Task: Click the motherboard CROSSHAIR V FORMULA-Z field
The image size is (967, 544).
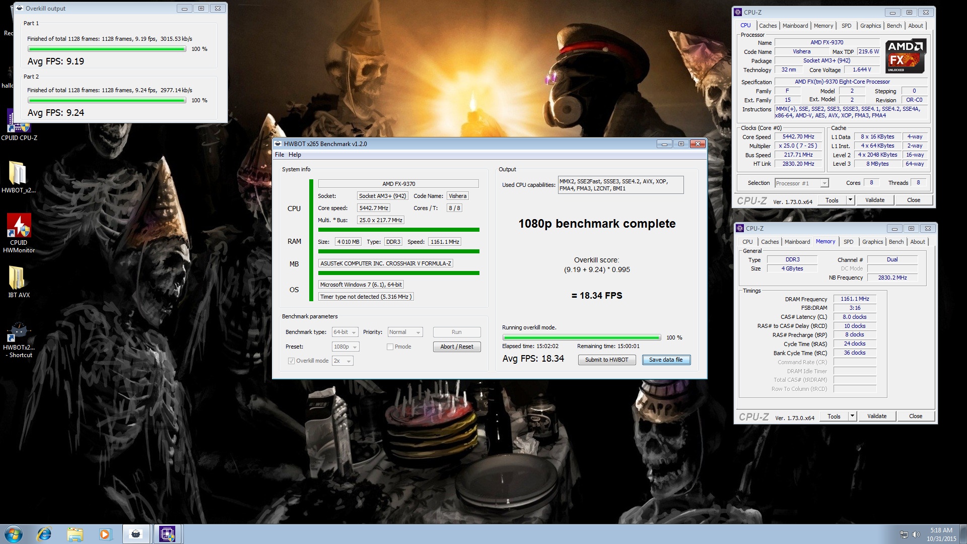Action: pyautogui.click(x=386, y=264)
